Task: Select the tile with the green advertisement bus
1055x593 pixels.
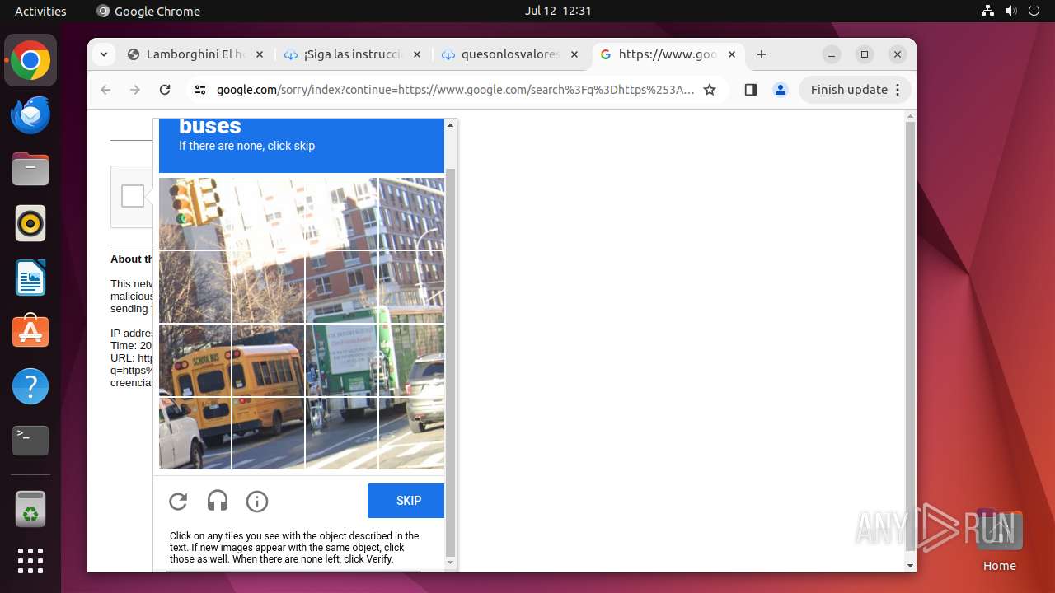Action: coord(341,360)
